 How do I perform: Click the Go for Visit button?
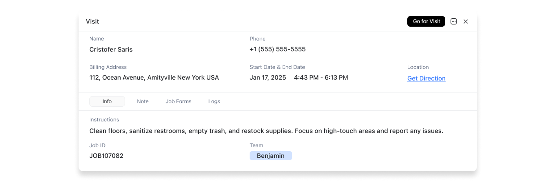[426, 21]
